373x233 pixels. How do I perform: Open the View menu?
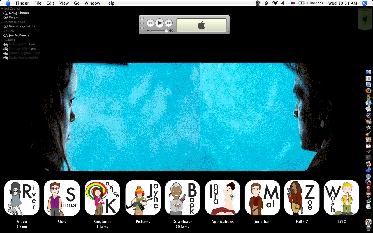[x=64, y=3]
